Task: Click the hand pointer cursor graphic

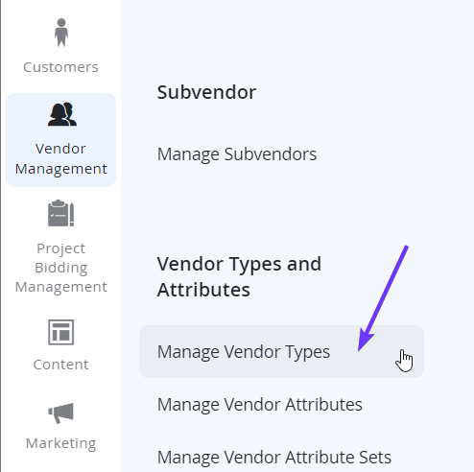Action: (404, 361)
